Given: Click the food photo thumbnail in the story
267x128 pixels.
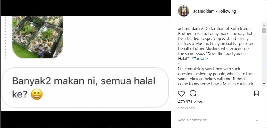Looking at the screenshot, I should coord(37,37).
